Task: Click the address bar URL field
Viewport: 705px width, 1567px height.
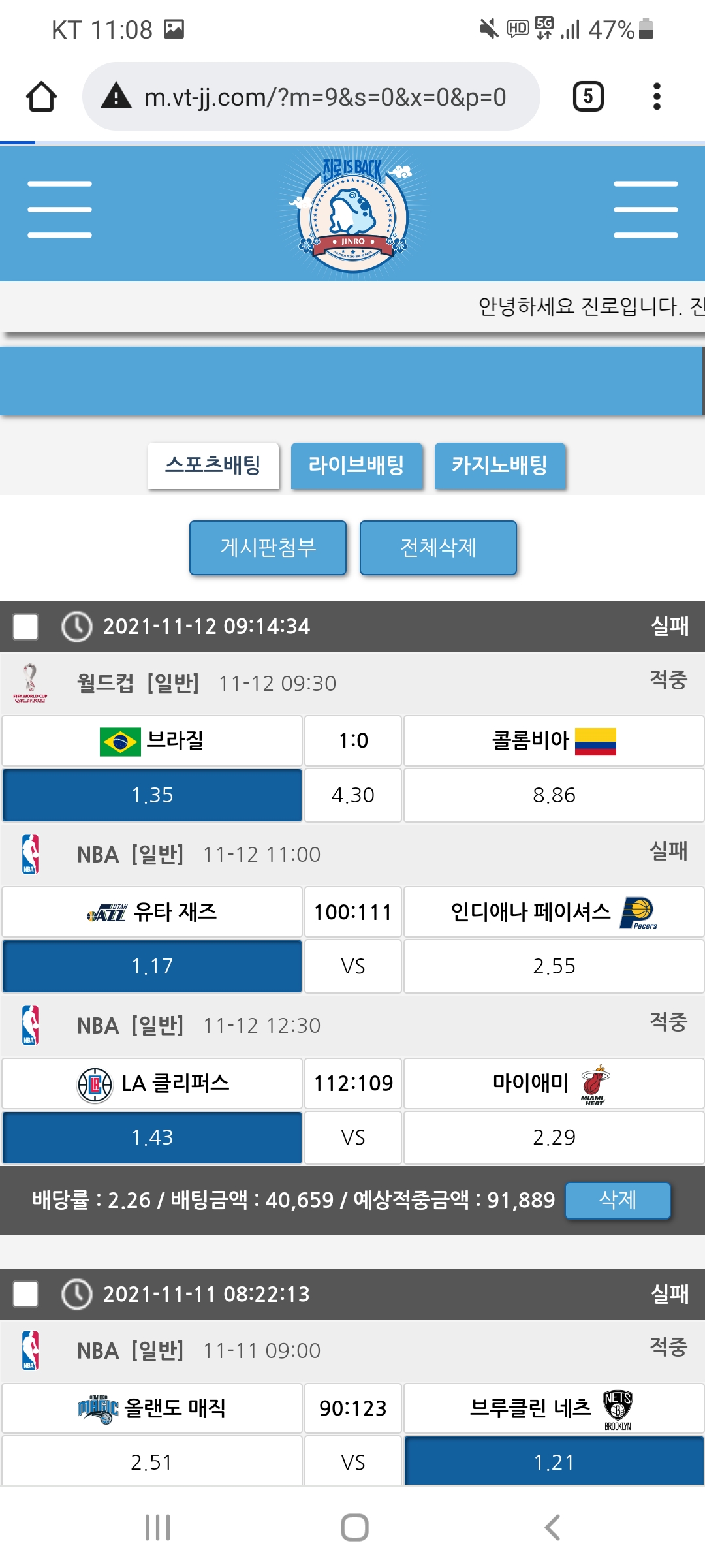Action: (325, 97)
